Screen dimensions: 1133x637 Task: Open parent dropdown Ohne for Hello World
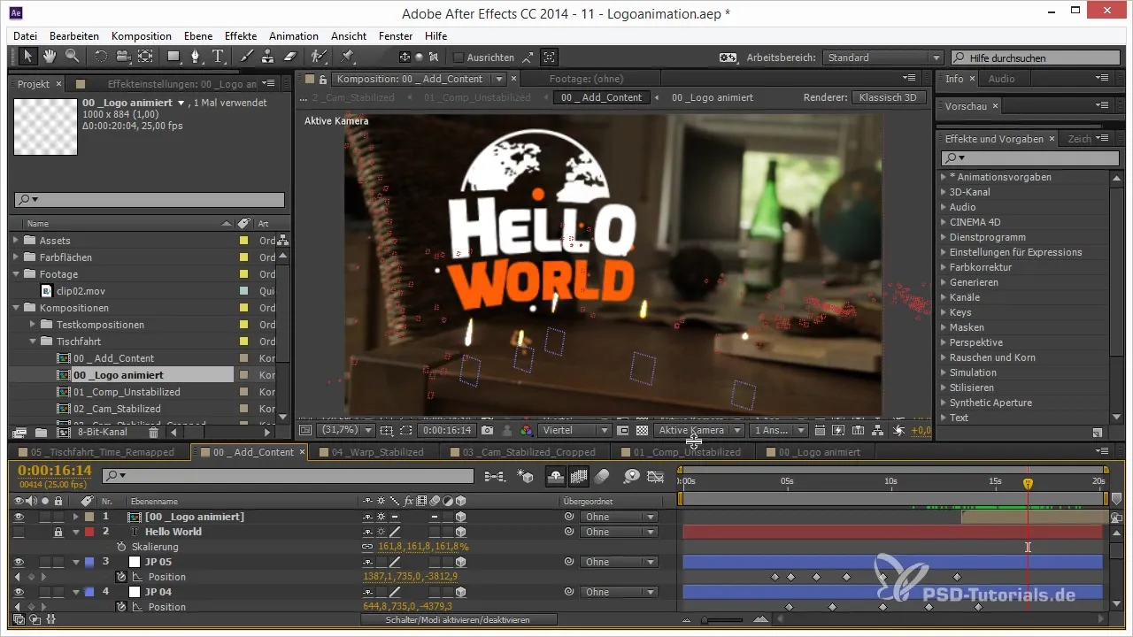pyautogui.click(x=619, y=532)
